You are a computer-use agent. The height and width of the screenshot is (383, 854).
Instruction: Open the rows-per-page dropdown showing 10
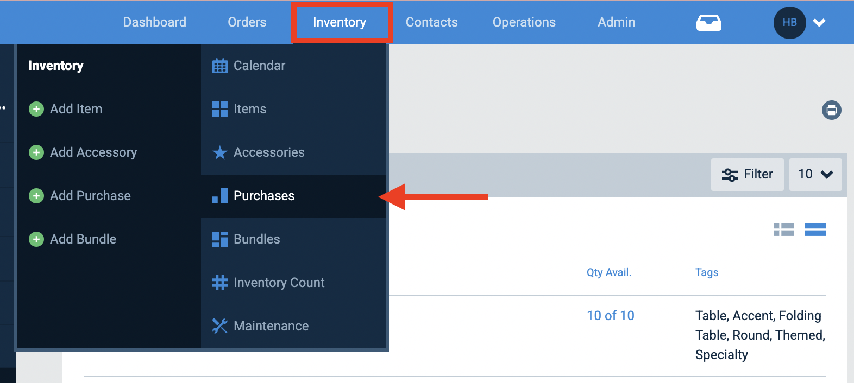click(815, 174)
